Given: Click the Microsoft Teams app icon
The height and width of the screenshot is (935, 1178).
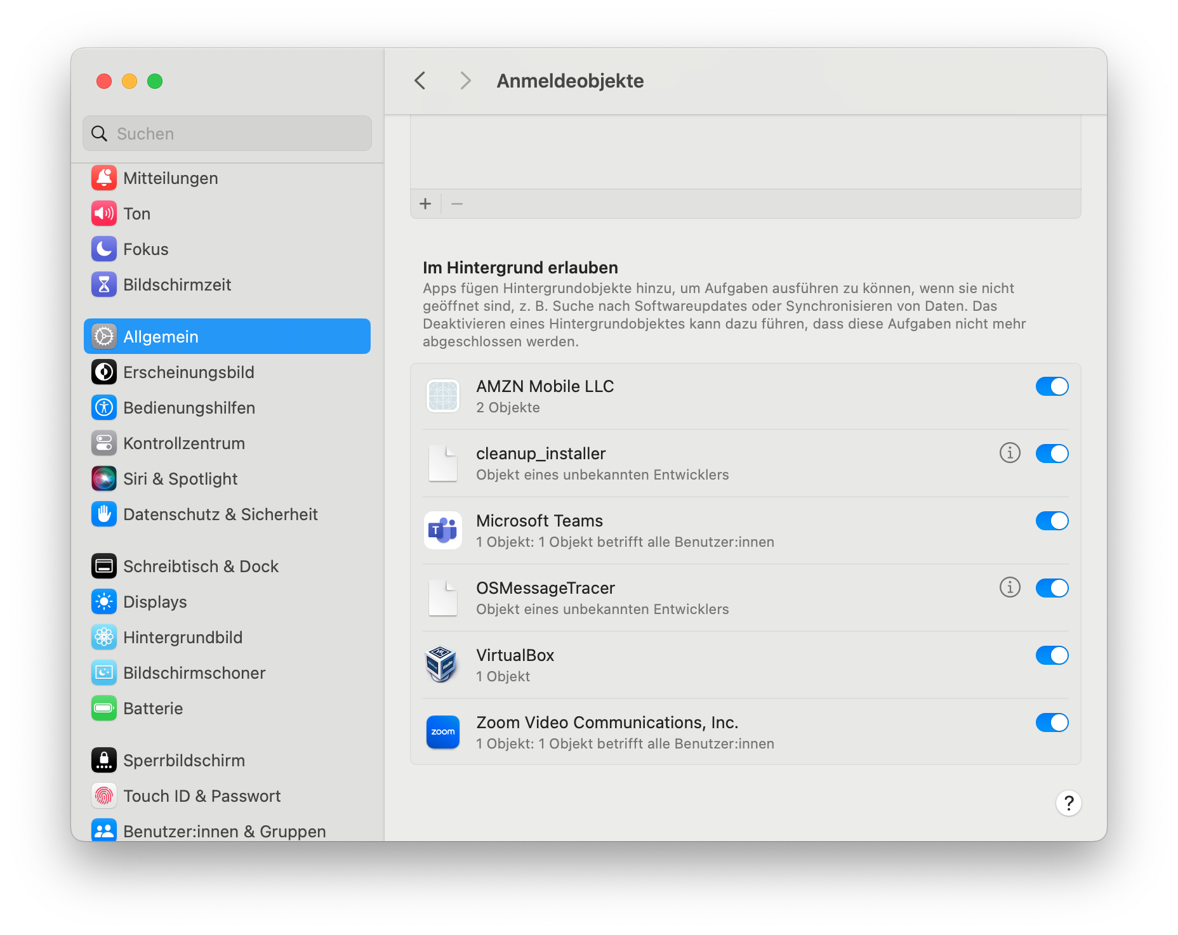Looking at the screenshot, I should [x=443, y=530].
